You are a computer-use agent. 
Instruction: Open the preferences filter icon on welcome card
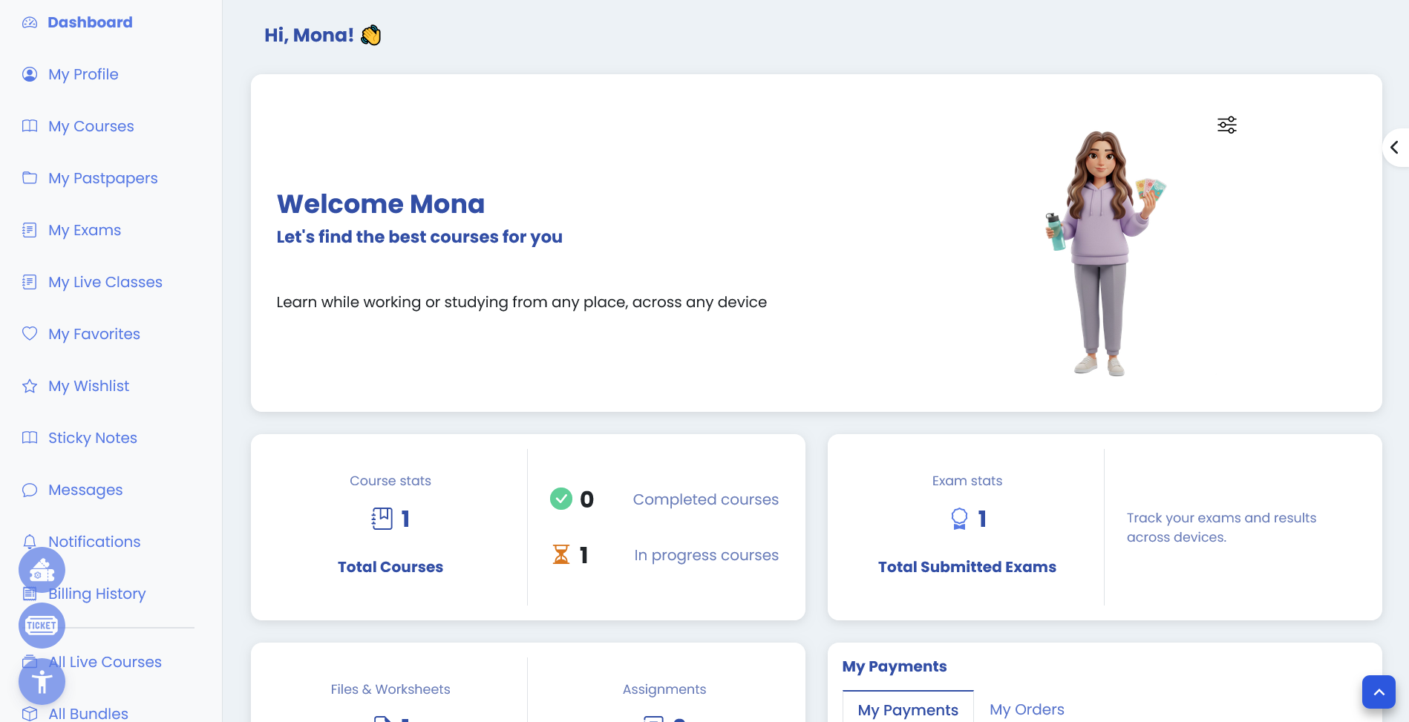(x=1226, y=125)
